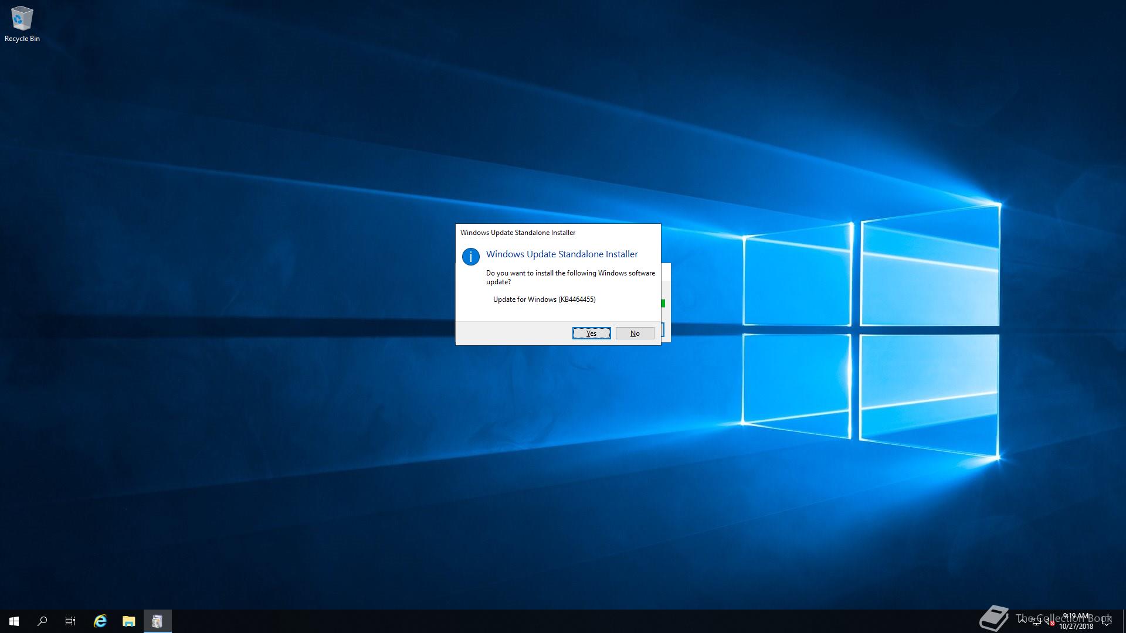Expand the hidden tray icons chevron
This screenshot has height=633, width=1126.
point(1023,621)
